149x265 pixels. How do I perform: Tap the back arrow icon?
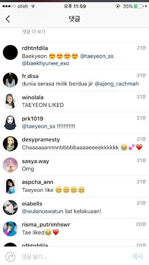pyautogui.click(x=8, y=19)
